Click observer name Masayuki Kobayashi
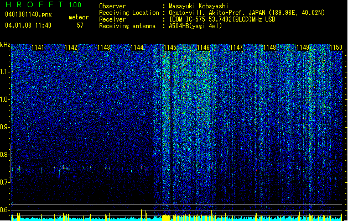This screenshot has height=221, width=348. (x=199, y=6)
